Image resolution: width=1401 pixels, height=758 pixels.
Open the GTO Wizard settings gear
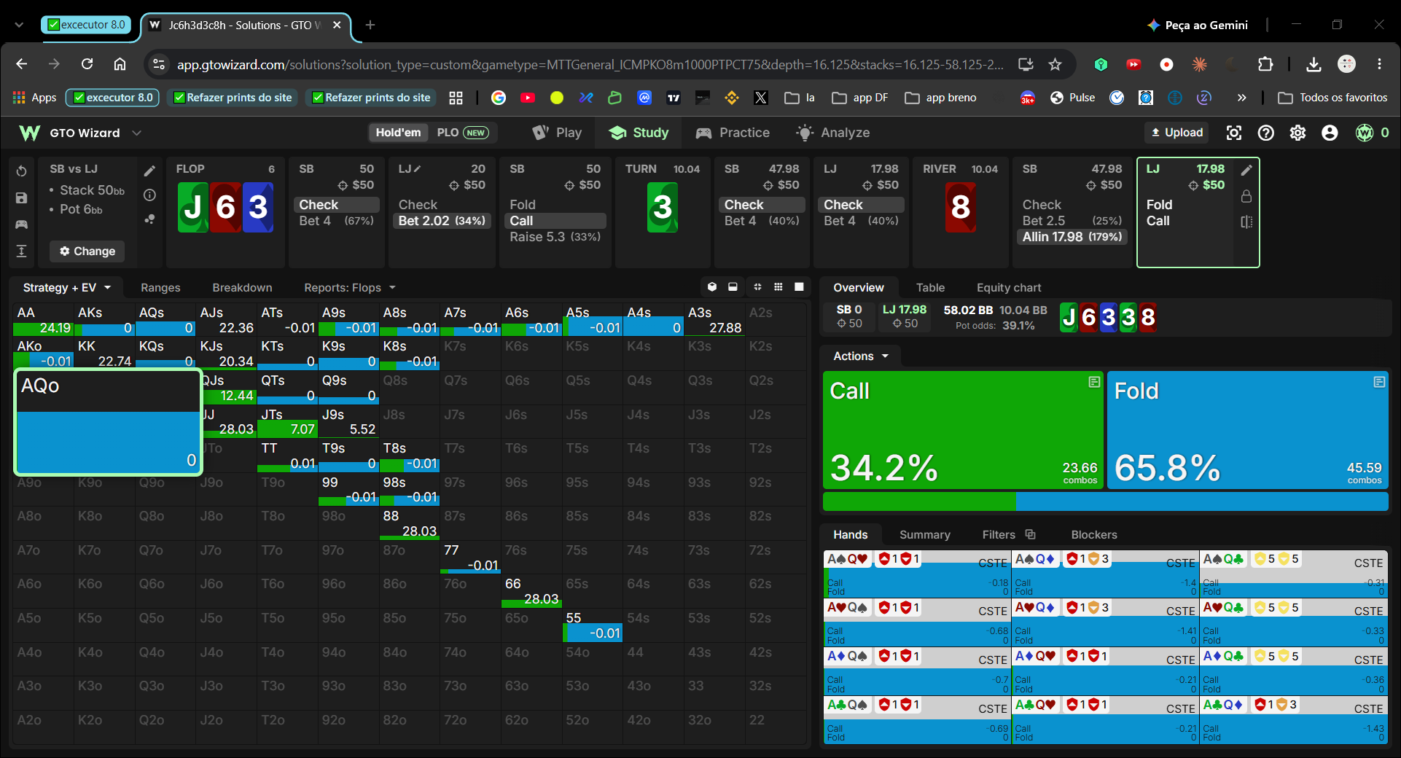pyautogui.click(x=1297, y=133)
